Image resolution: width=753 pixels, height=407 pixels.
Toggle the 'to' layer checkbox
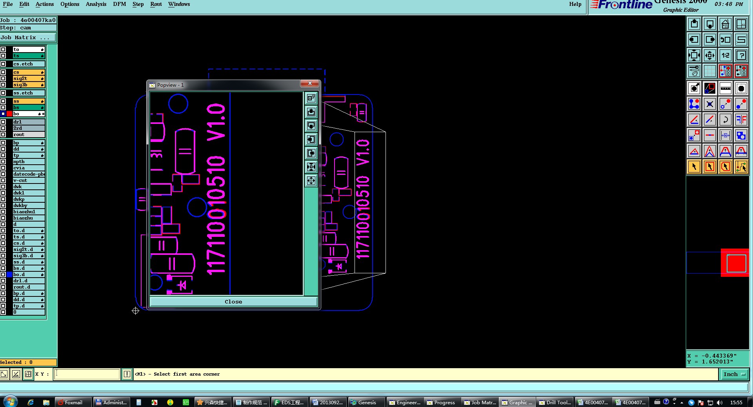click(x=3, y=49)
